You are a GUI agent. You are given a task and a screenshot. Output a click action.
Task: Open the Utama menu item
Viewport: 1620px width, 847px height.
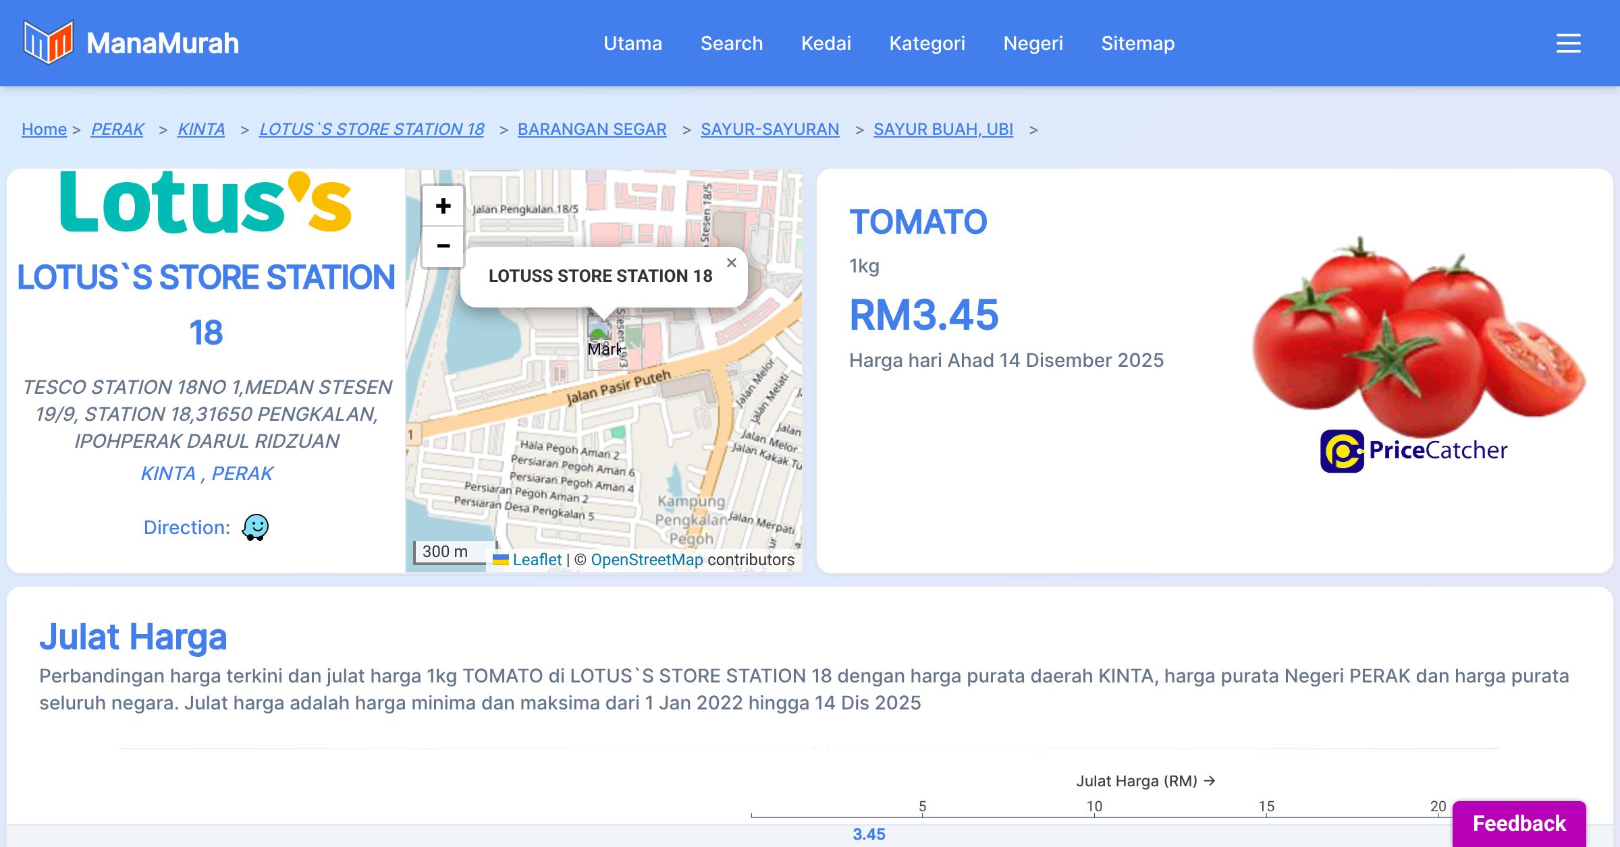[632, 43]
